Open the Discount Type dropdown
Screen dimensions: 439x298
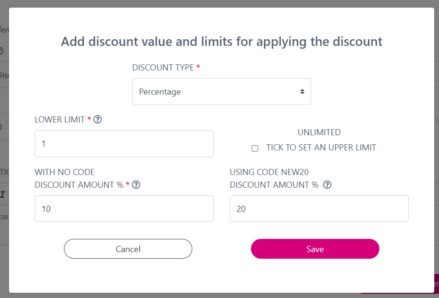coord(221,91)
